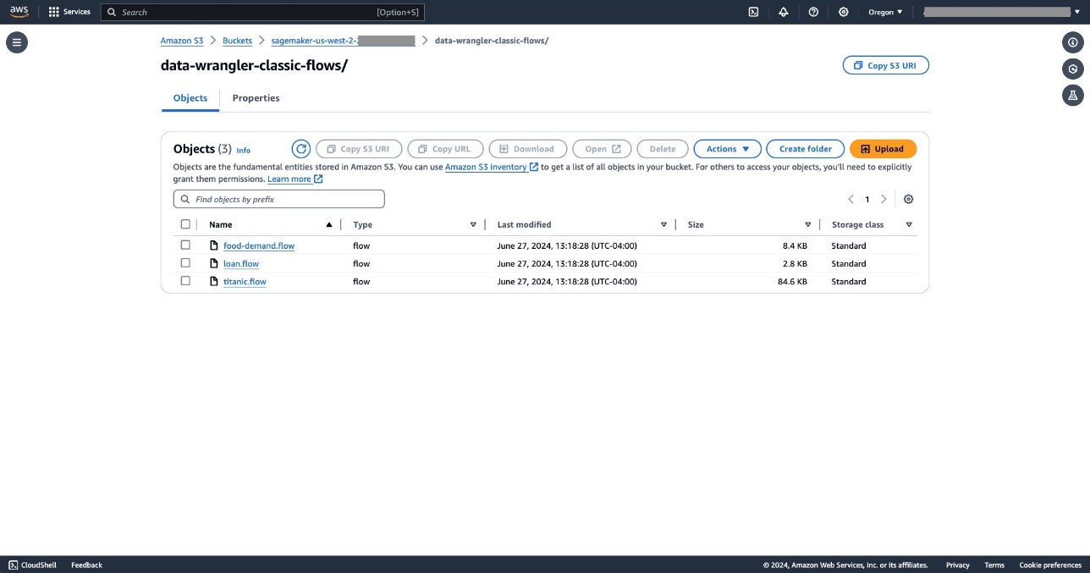This screenshot has width=1090, height=573.
Task: Open the Oregon region dropdown
Action: pyautogui.click(x=885, y=12)
